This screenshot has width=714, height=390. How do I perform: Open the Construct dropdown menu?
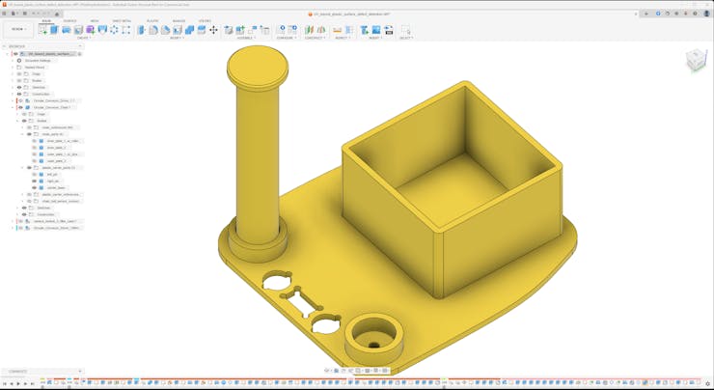(x=315, y=38)
